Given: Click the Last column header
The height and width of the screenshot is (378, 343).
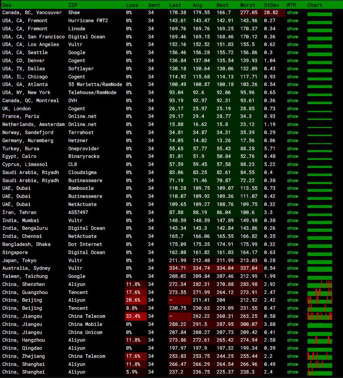Looking at the screenshot, I should point(175,5).
